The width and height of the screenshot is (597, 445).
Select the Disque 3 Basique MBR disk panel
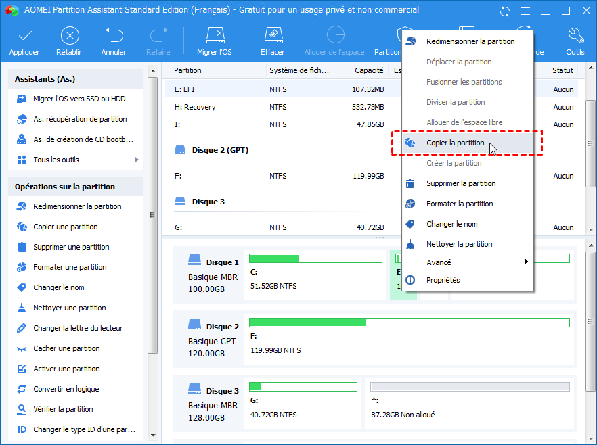[208, 404]
